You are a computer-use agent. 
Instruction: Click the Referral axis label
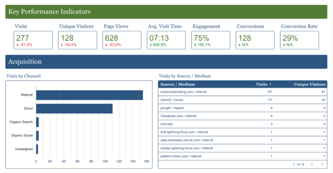(27, 95)
